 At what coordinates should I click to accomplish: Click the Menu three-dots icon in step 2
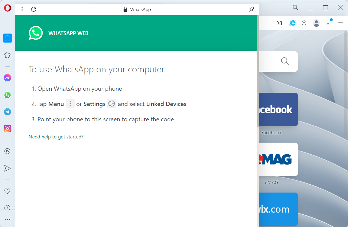(x=70, y=104)
